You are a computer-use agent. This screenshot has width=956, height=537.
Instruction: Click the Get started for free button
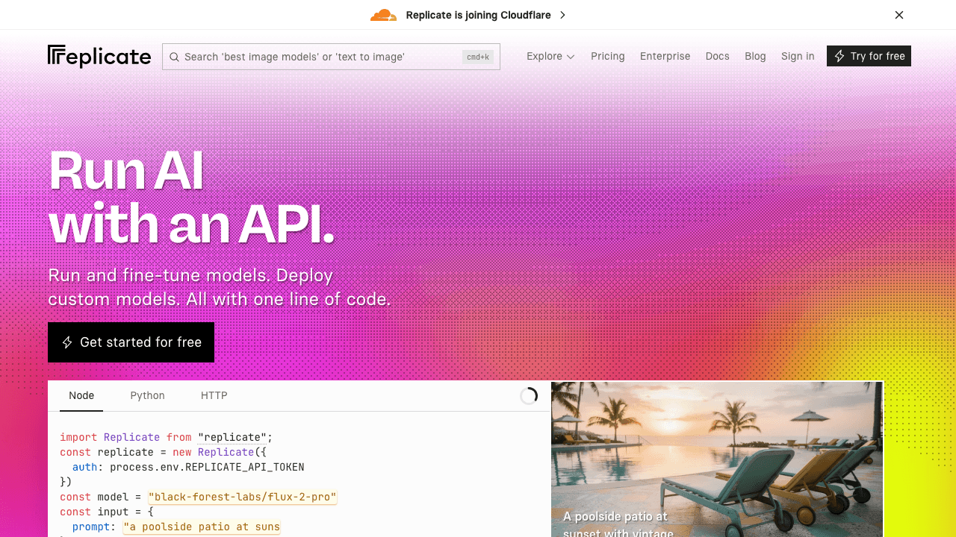tap(131, 342)
